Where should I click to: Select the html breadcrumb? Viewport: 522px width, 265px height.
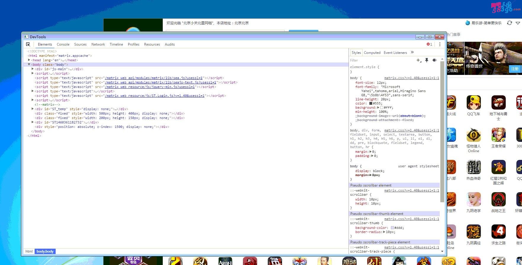click(29, 251)
